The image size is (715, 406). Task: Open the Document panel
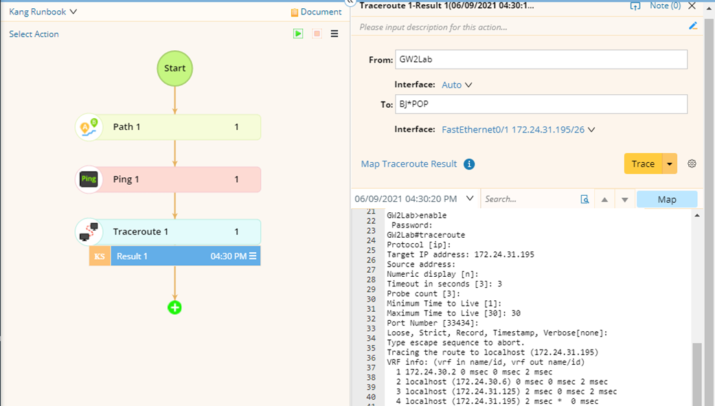316,12
